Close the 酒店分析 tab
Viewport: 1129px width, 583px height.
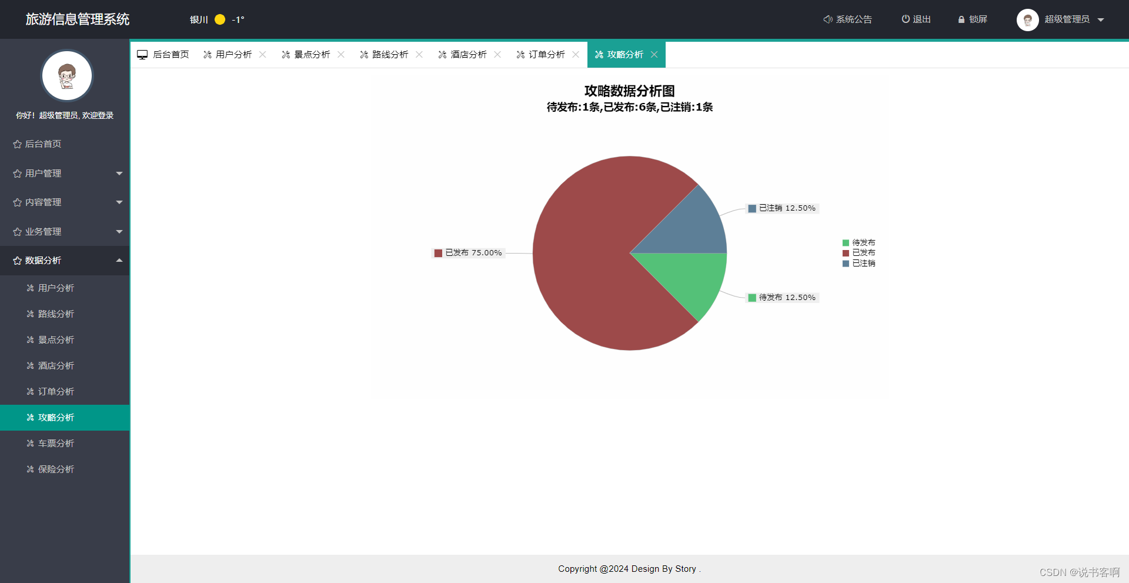coord(497,55)
